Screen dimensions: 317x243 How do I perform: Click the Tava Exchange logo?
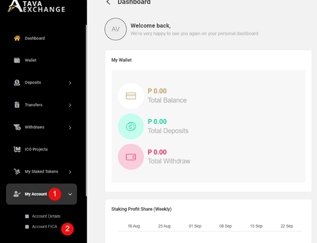point(37,6)
